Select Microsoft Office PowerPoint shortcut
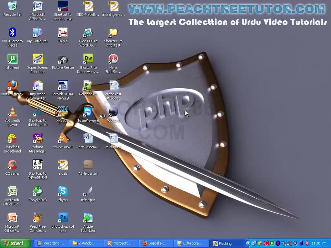Viewport: 331px width, 248px height. point(12,223)
